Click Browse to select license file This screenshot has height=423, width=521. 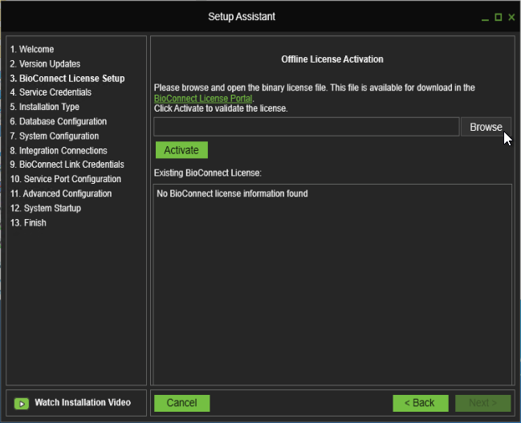(x=486, y=127)
